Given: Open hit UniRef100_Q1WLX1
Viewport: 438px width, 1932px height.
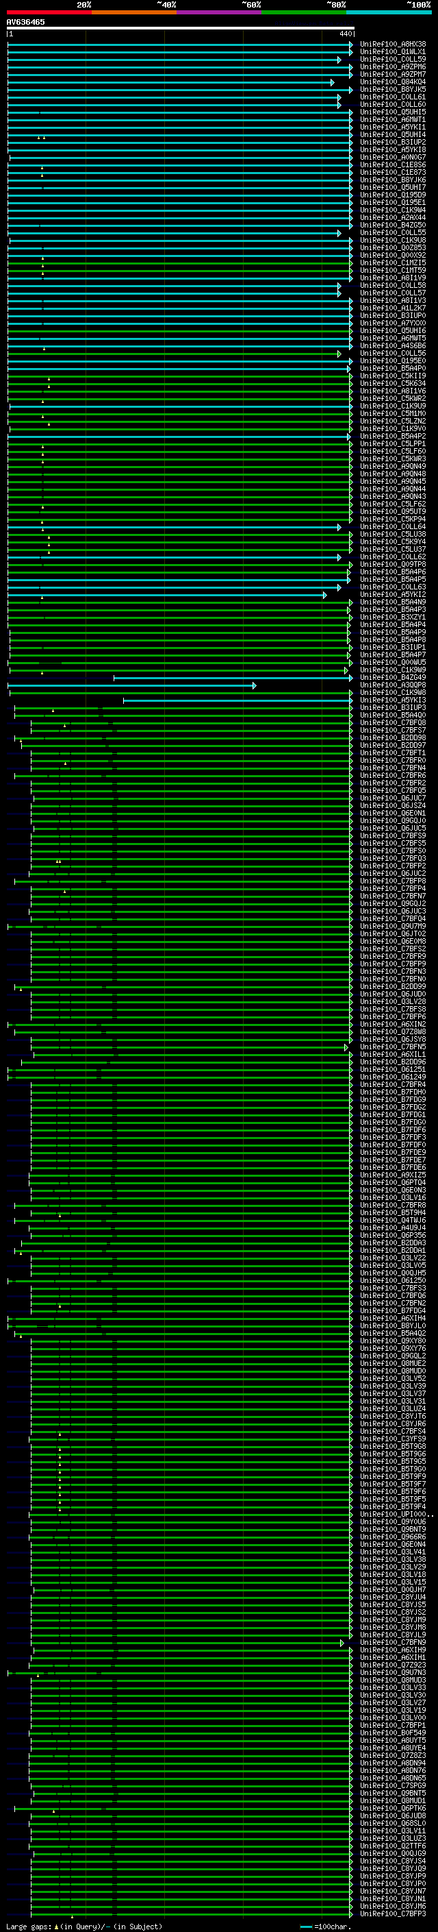Looking at the screenshot, I should coord(393,52).
